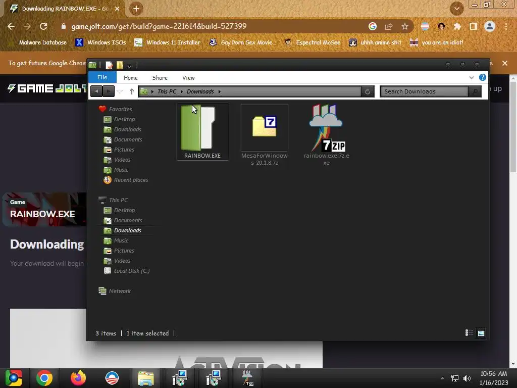The height and width of the screenshot is (388, 517).
Task: Open This PC Downloads in sidebar
Action: click(x=123, y=230)
